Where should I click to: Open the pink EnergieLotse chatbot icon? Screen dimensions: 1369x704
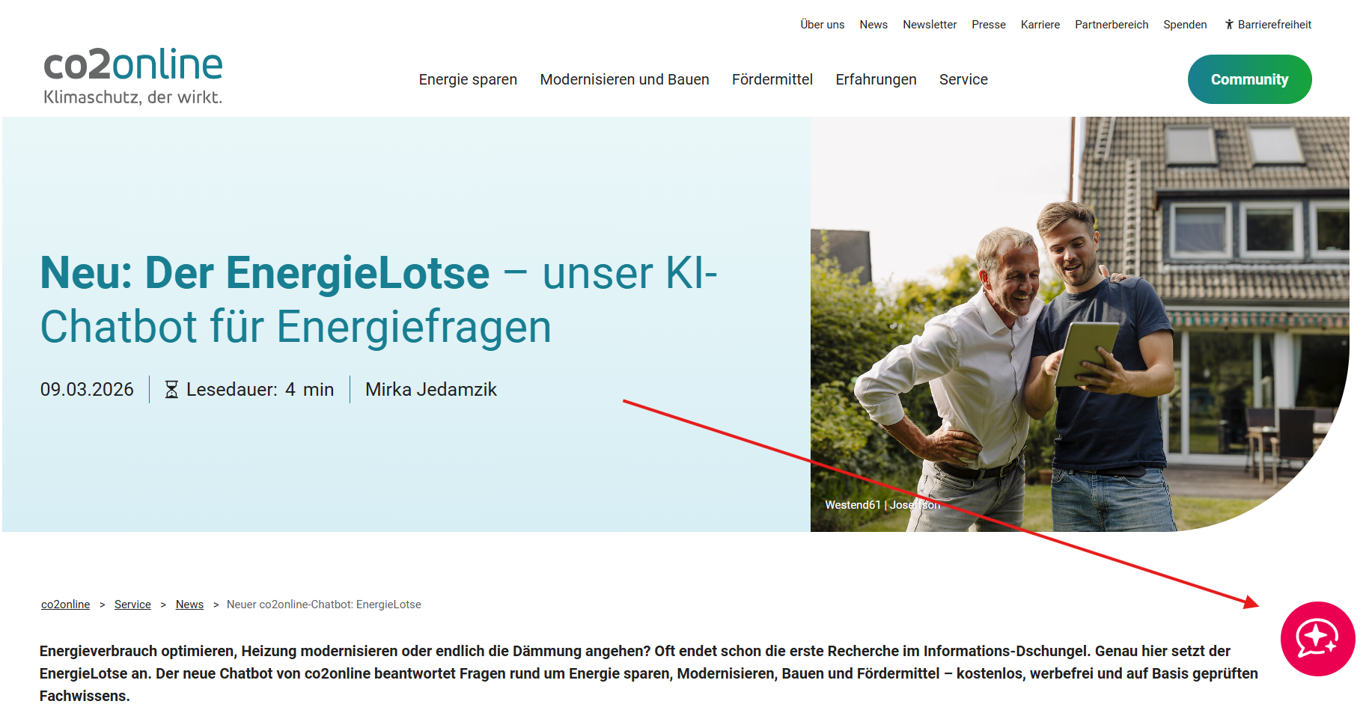(1317, 638)
